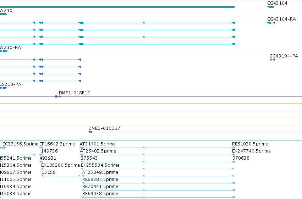302x199 pixels.
Task: Select the CG43104 gene arrow glyph
Action: click(x=270, y=7)
